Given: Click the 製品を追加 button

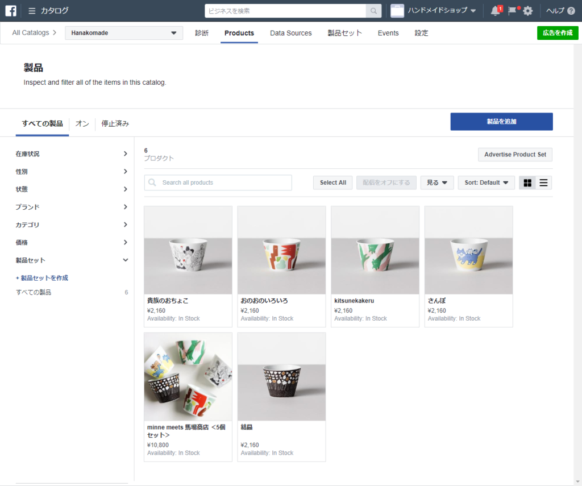Looking at the screenshot, I should [501, 122].
